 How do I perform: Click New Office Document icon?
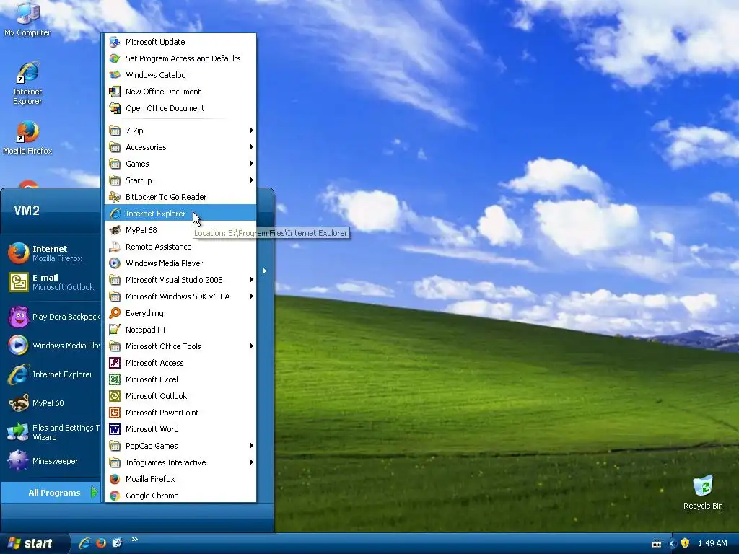coord(115,92)
